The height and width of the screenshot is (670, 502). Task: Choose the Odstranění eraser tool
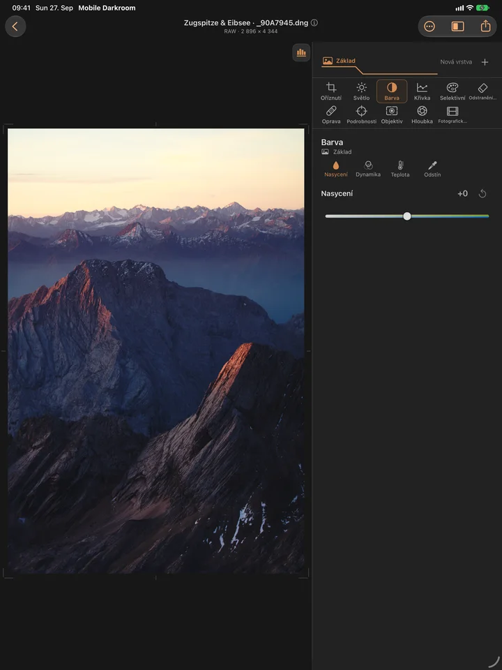482,91
